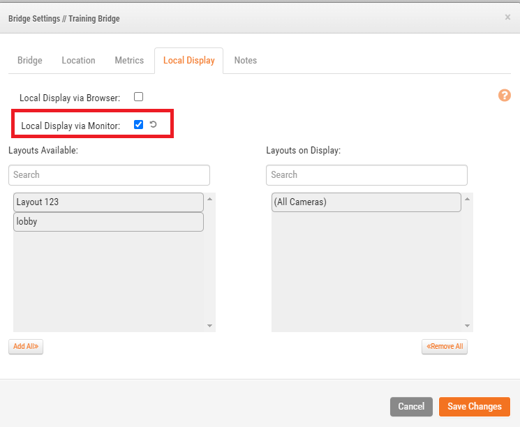Viewport: 520px width, 427px height.
Task: Select the Local Display tab
Action: coord(188,60)
